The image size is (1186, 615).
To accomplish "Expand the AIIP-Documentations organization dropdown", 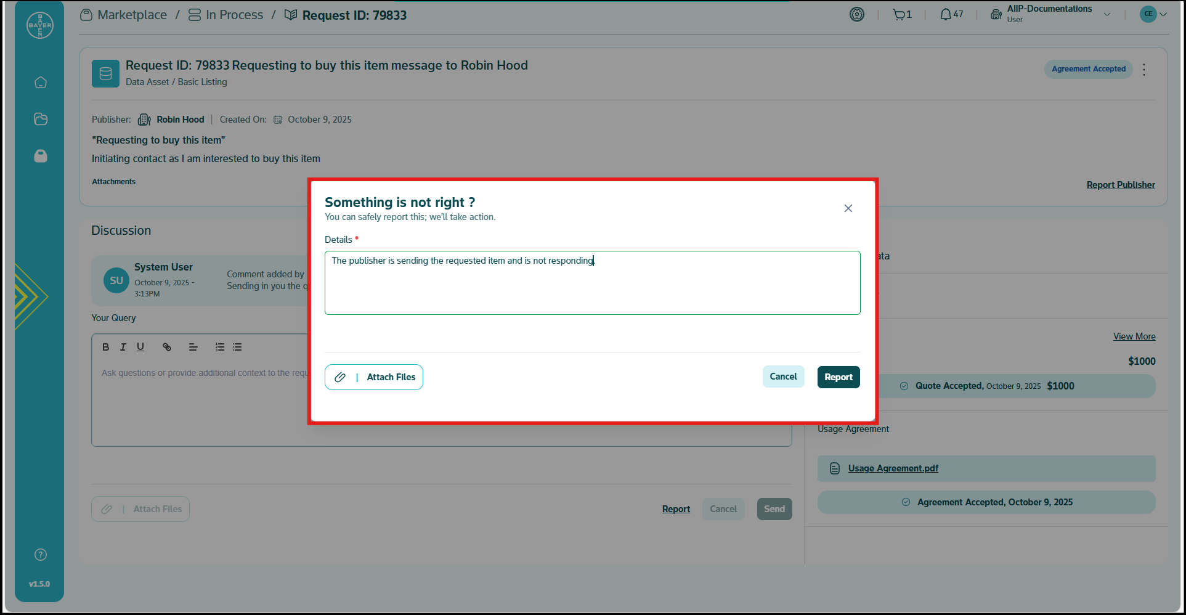I will [x=1107, y=15].
